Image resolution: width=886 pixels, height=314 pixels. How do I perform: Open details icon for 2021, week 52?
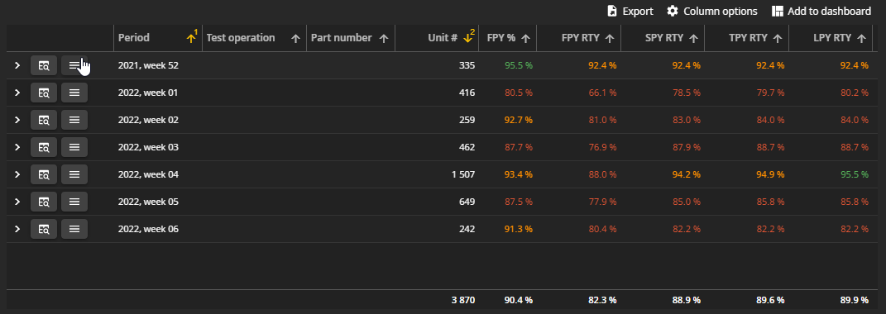[44, 65]
